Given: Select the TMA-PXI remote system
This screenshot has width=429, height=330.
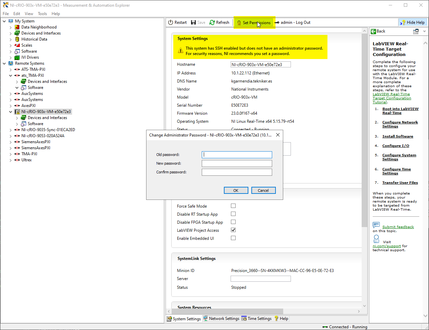Looking at the screenshot, I should point(29,154).
